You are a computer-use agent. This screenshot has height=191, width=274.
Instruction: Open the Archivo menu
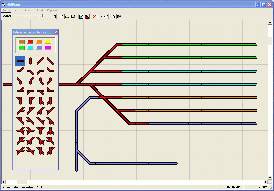(7, 10)
